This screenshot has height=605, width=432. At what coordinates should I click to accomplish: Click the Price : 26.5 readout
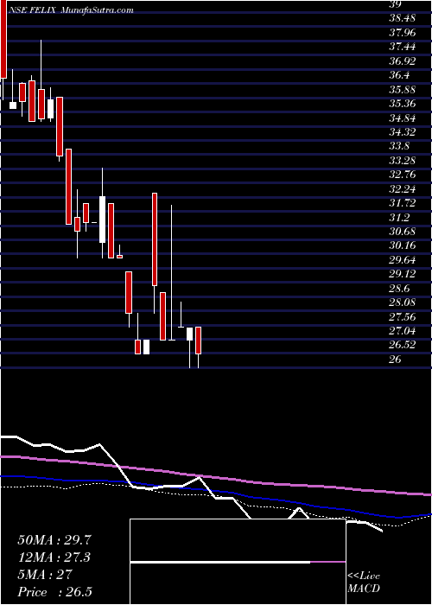pos(54,592)
